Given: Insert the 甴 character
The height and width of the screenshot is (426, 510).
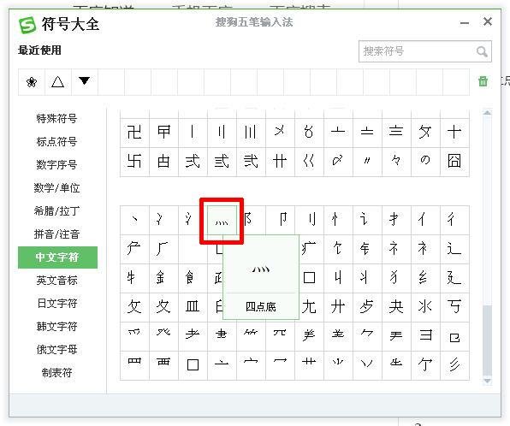Looking at the screenshot, I should 163,162.
